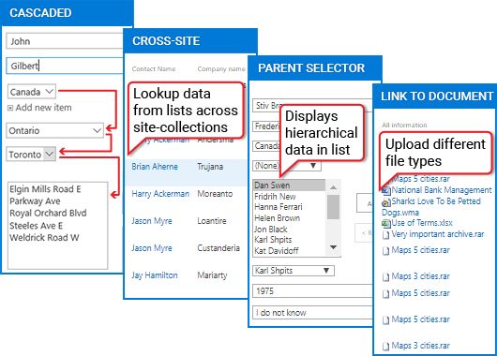This screenshot has height=356, width=497.
Task: Open Jason Myre link for Loantire
Action: click(x=152, y=221)
